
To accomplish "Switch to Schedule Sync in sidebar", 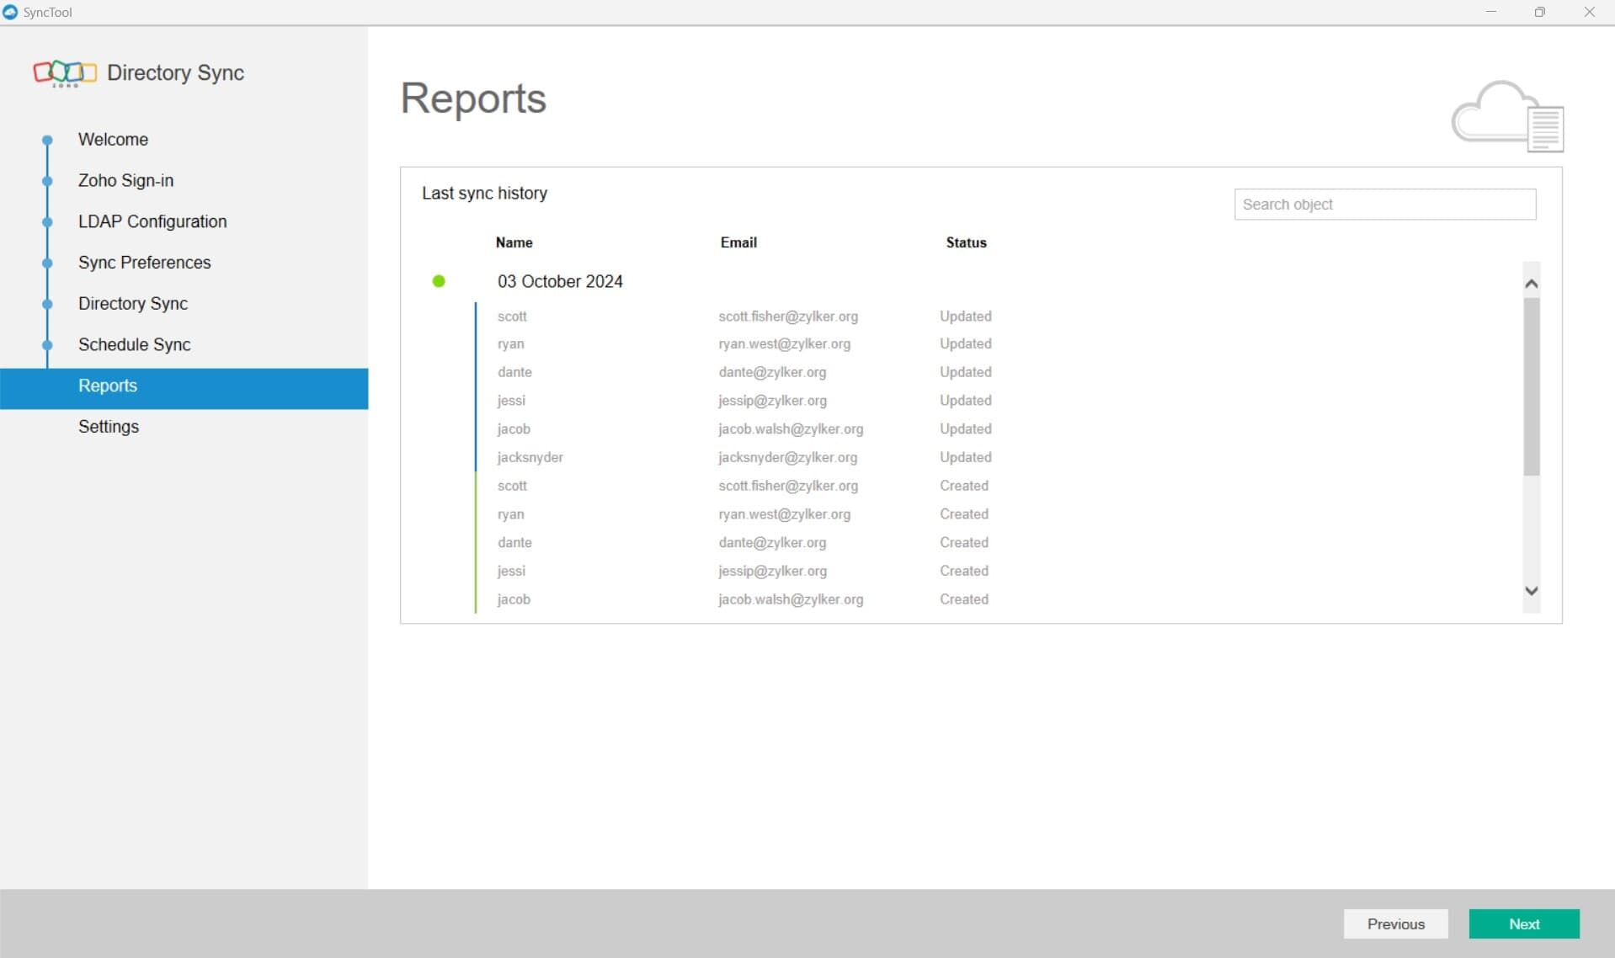I will (x=134, y=345).
